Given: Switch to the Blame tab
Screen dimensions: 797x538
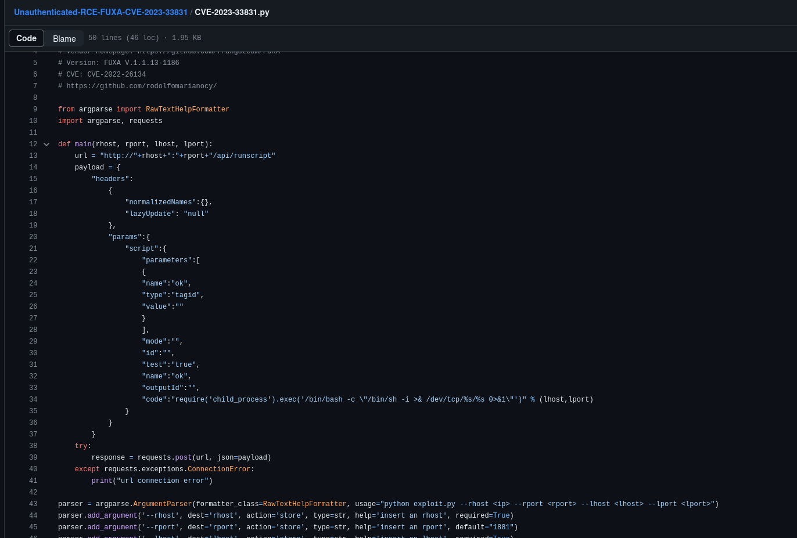Looking at the screenshot, I should point(64,38).
